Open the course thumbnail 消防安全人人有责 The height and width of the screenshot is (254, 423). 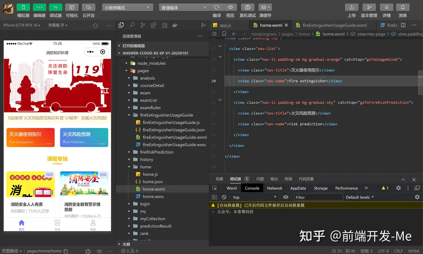(x=31, y=184)
